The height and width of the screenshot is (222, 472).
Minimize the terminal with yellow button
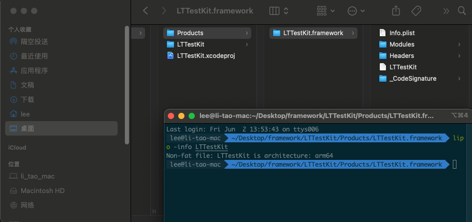[181, 116]
